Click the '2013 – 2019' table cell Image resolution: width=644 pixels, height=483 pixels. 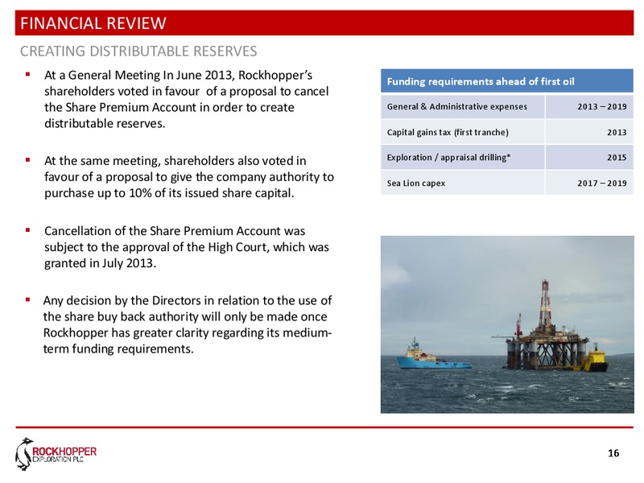pos(589,107)
